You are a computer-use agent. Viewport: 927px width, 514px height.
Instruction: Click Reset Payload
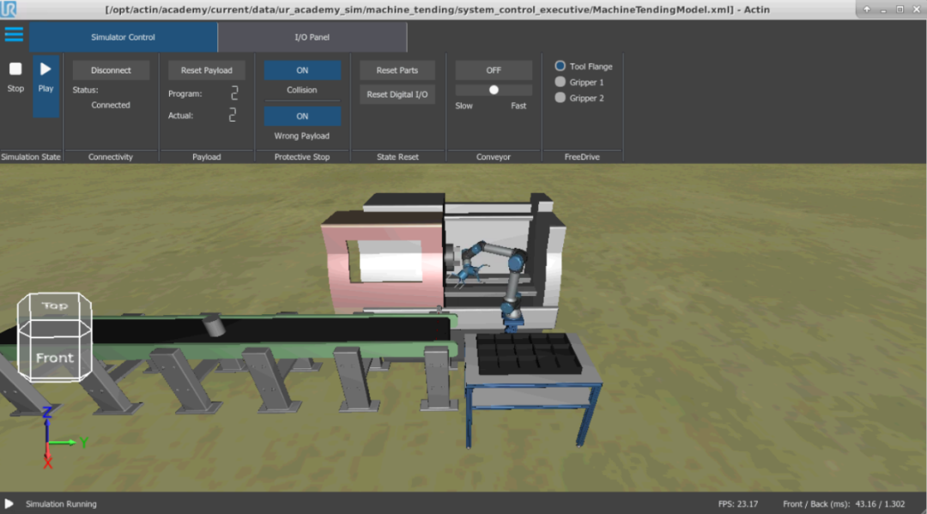pos(206,70)
